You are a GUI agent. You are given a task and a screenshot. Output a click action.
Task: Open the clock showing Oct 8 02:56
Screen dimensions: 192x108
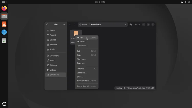[100, 2]
